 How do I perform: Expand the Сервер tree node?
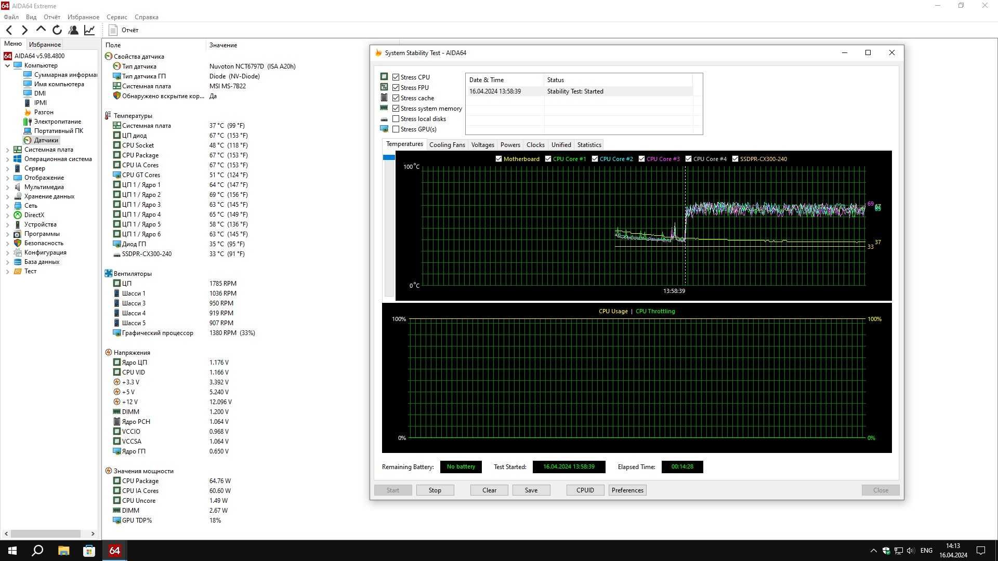[x=7, y=168]
